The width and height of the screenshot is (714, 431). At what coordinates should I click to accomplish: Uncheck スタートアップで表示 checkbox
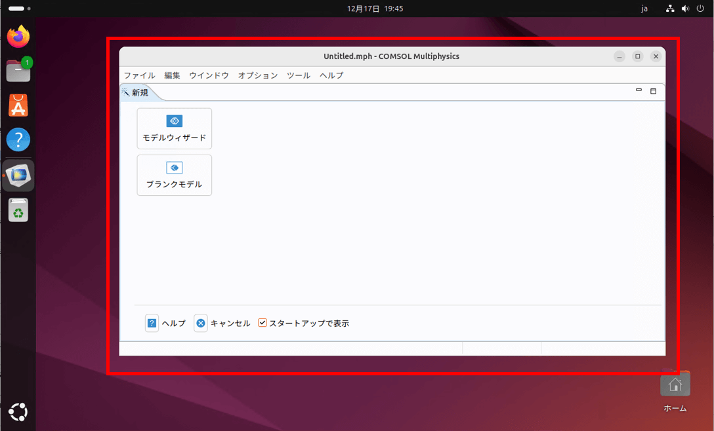click(x=262, y=323)
